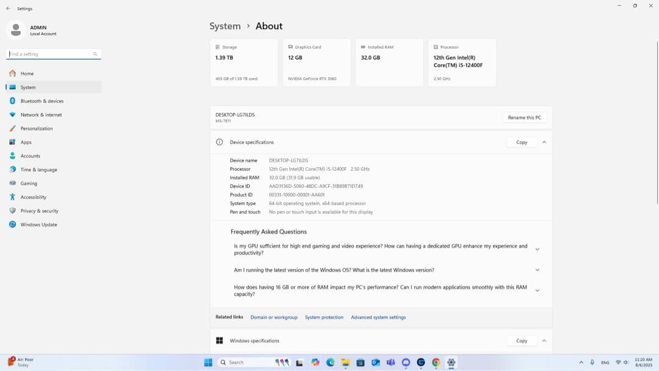Collapse the Device specifications section
This screenshot has width=659, height=371.
pyautogui.click(x=544, y=142)
